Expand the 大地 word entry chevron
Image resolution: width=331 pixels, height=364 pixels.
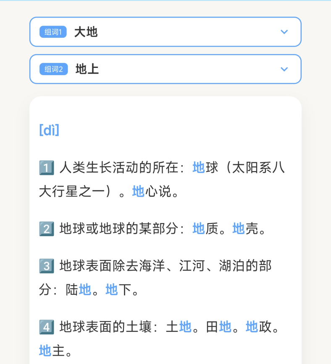284,32
